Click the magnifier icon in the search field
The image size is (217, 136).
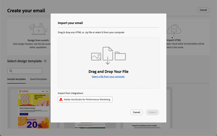pos(11,71)
